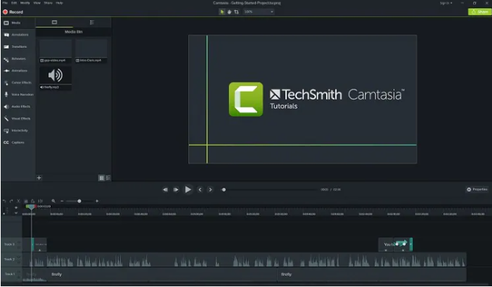Viewport: 492px width, 287px height.
Task: Open the Sign In dropdown
Action: click(x=446, y=3)
